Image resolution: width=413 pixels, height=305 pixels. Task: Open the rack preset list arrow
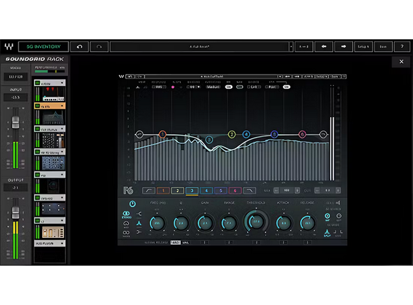click(x=291, y=47)
